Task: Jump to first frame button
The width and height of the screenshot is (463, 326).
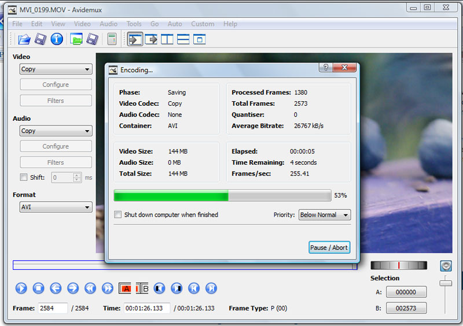Action: (194, 288)
